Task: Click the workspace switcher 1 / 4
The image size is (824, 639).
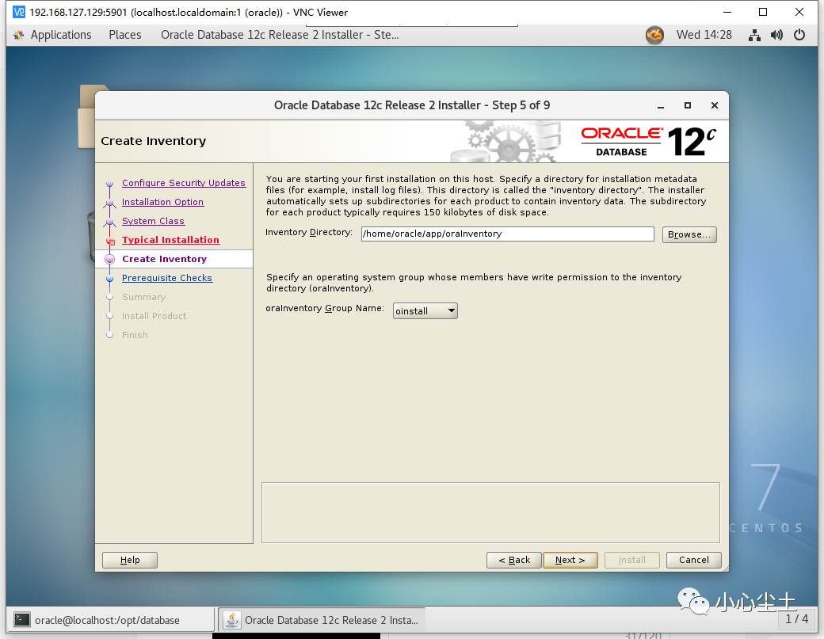Action: 797,619
